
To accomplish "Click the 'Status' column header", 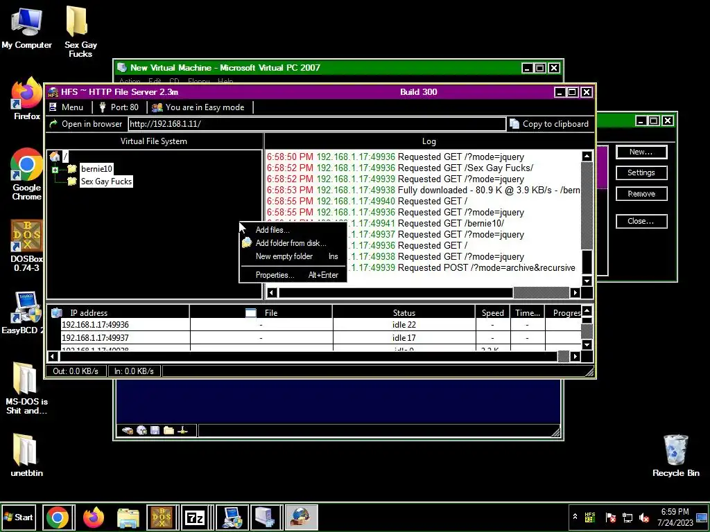I will tap(404, 312).
